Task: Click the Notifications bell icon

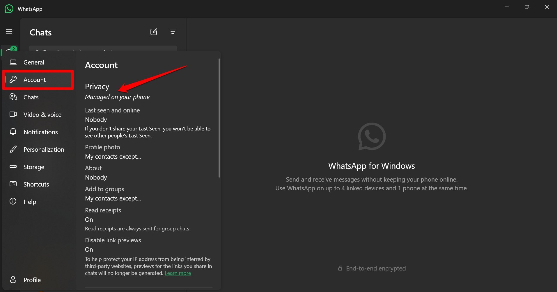Action: [13, 132]
